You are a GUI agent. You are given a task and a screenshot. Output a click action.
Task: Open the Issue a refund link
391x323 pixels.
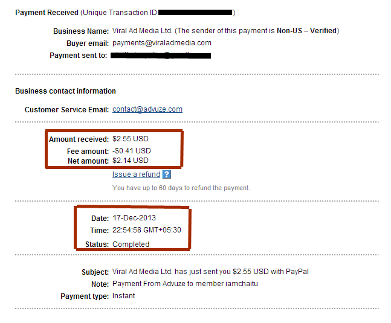pos(136,174)
